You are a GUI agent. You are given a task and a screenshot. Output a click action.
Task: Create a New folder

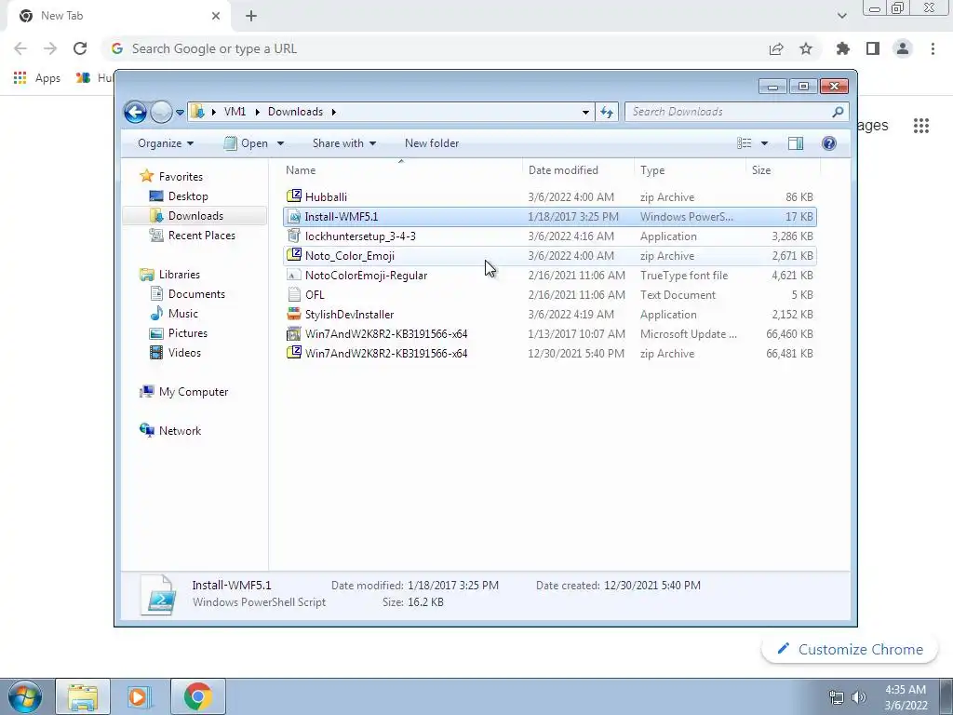pos(432,143)
